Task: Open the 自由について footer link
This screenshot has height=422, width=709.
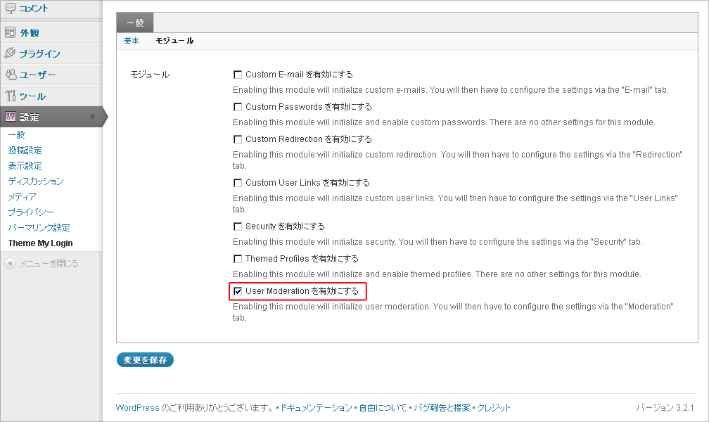Action: [383, 407]
